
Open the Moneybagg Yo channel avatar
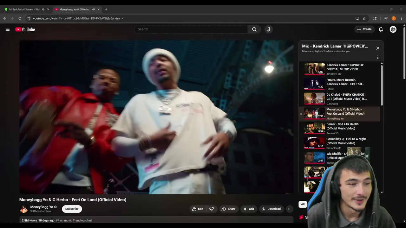tap(24, 209)
